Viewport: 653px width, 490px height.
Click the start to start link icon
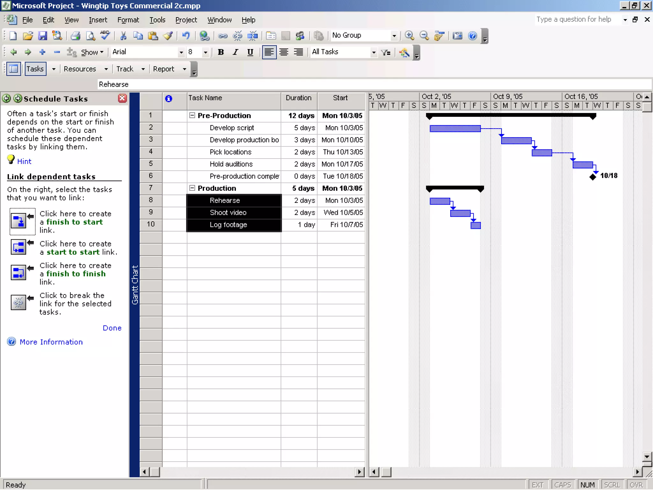pos(18,247)
